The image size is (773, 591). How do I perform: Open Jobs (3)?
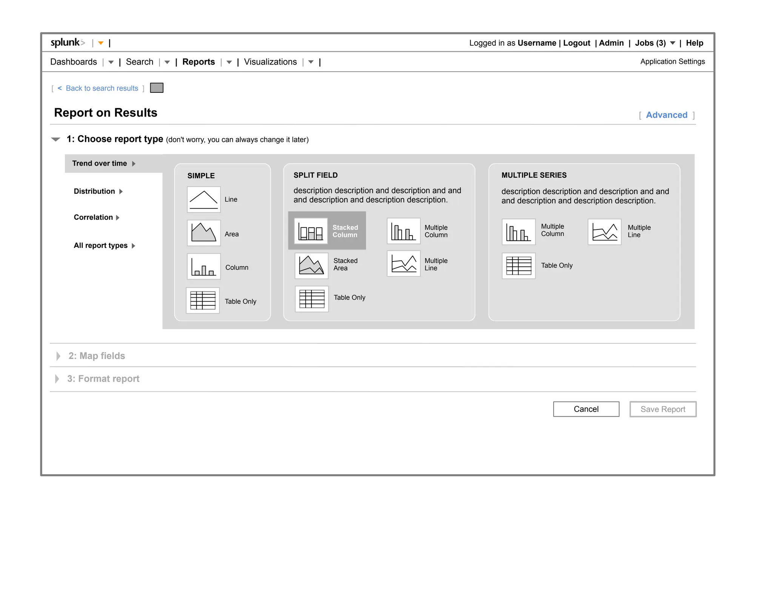650,43
